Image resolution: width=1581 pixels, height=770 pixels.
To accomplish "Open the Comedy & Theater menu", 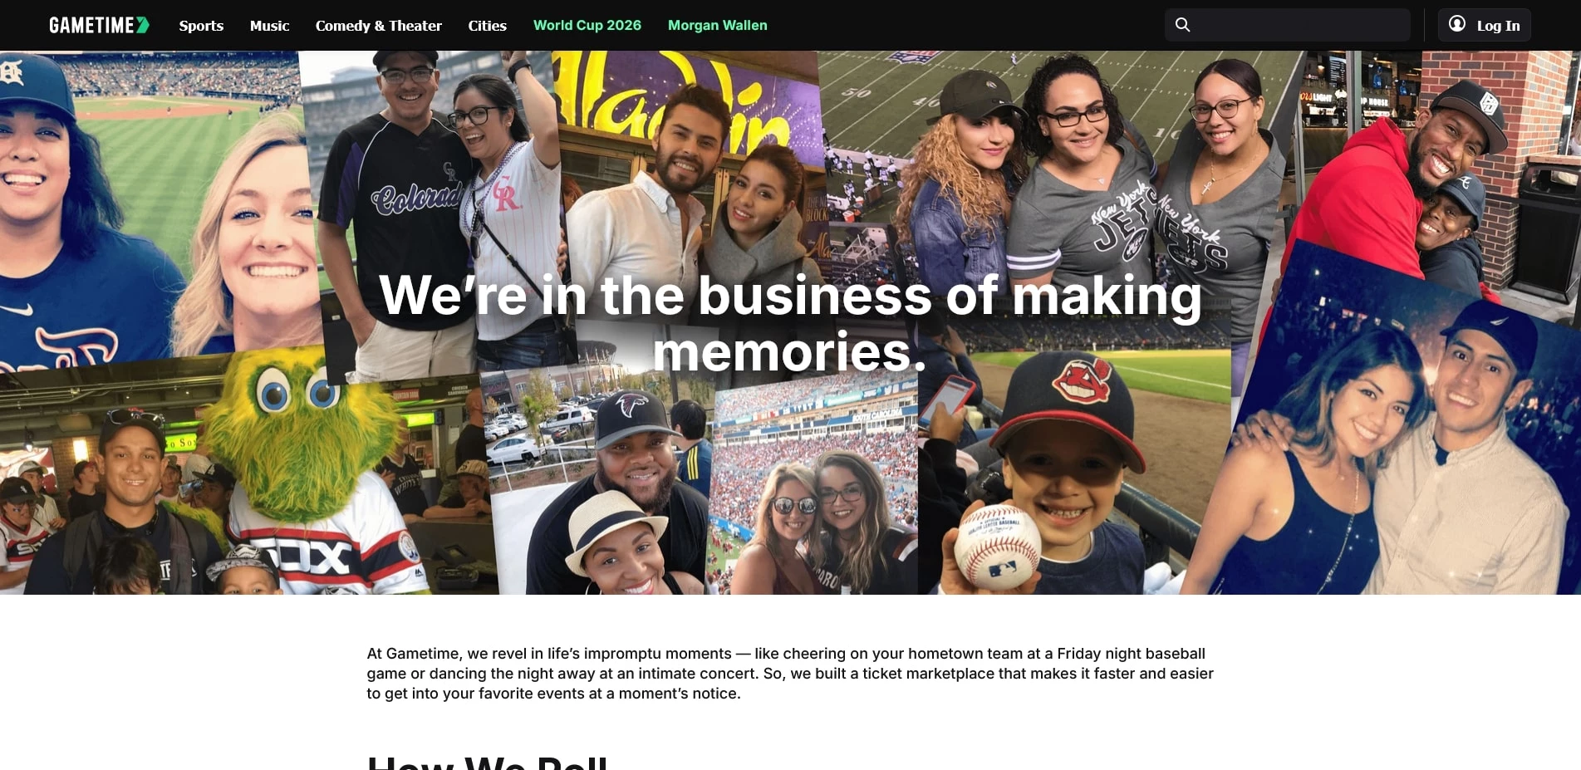I will (x=378, y=26).
